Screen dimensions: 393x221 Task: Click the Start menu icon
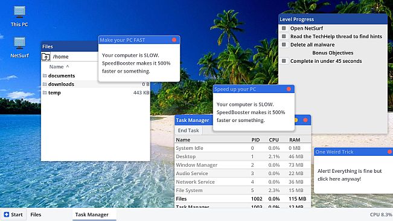pyautogui.click(x=7, y=214)
